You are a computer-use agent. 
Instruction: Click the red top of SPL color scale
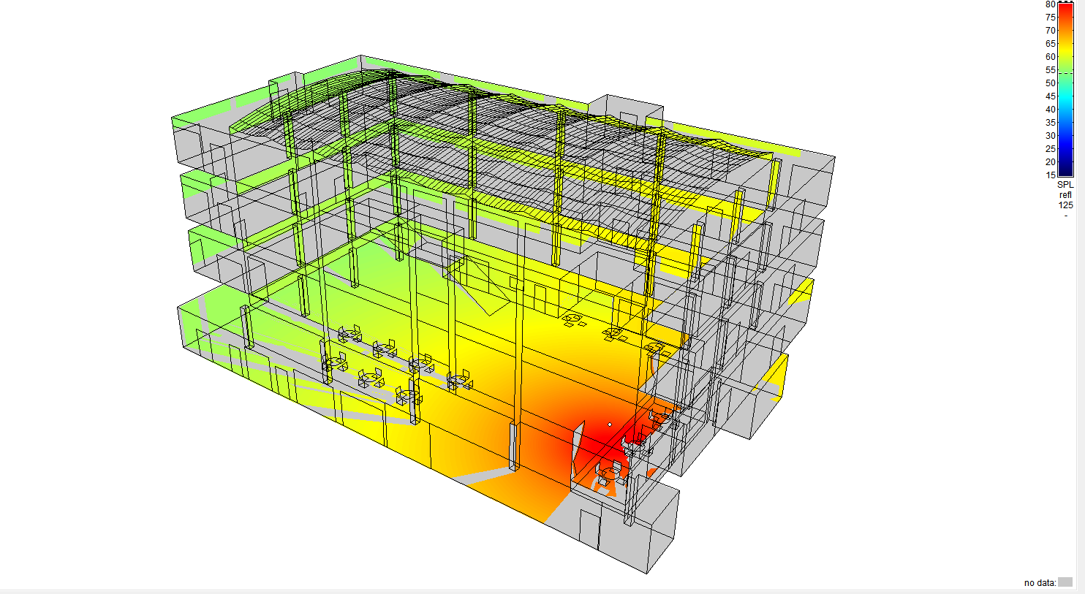click(x=1065, y=9)
